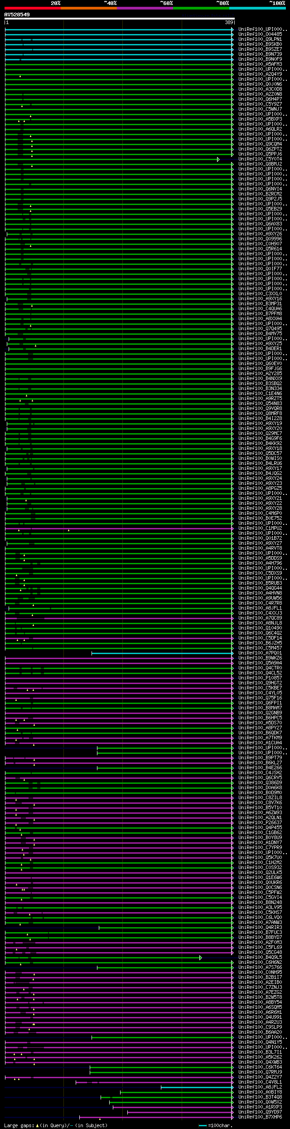Screen dimensions: 290x1129
Task: Select UniRef100_Q60EV0 label
Action: [x=260, y=364]
